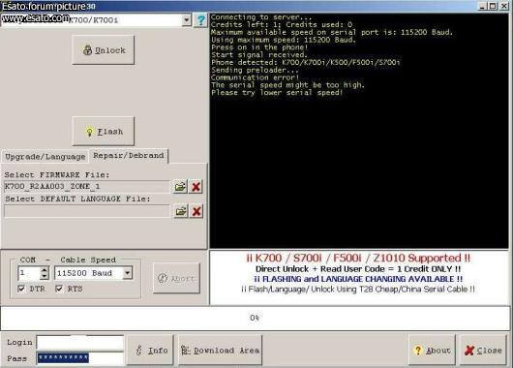Clear default language file red X
This screenshot has height=368, width=513.
click(x=196, y=211)
